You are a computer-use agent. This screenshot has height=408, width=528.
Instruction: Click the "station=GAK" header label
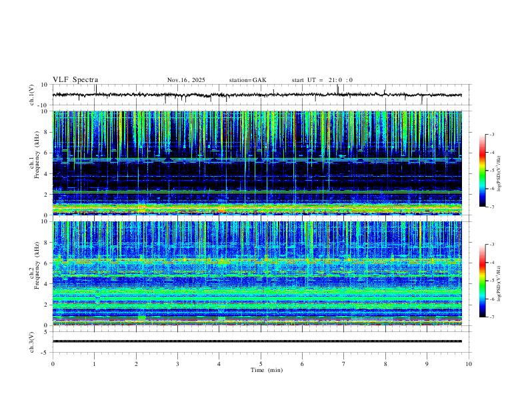pyautogui.click(x=247, y=80)
